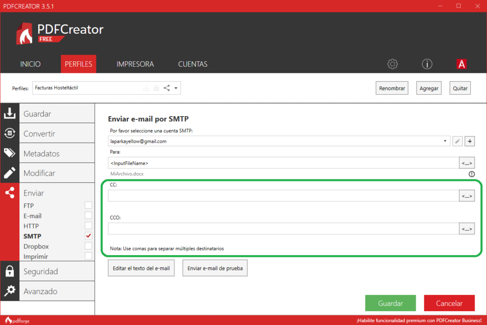Click the Metadatos tag icon
487x325 pixels.
tap(9, 153)
